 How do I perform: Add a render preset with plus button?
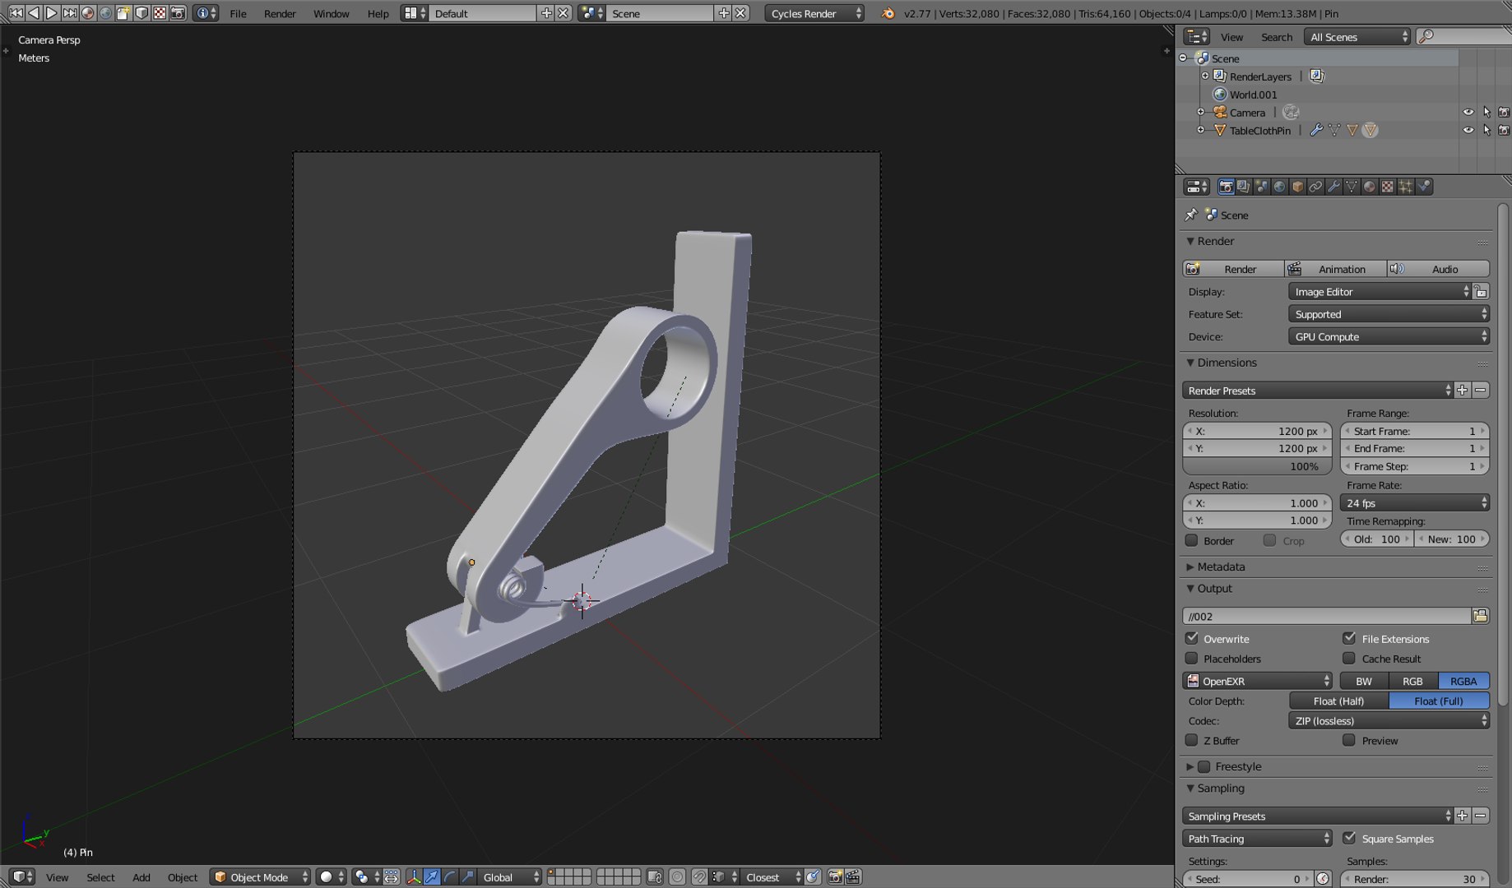(x=1462, y=391)
